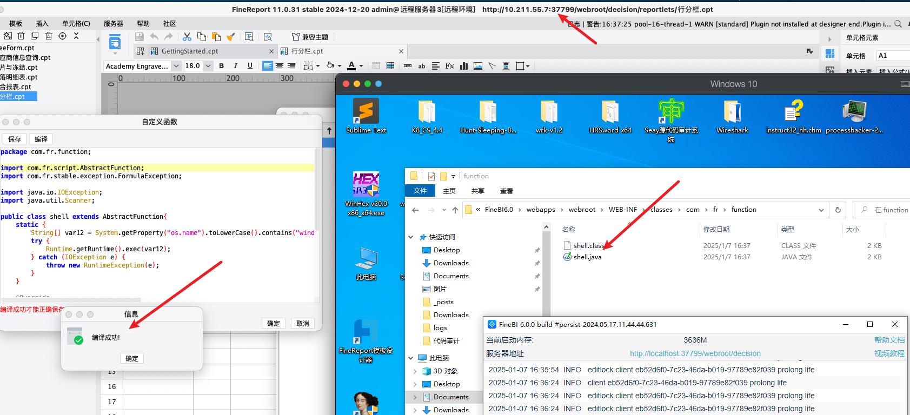Open the localhost:37799 webroot decision link

[695, 353]
